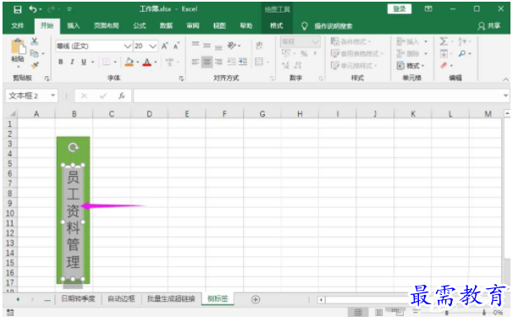Apply the fill color bucket
This screenshot has height=322, width=513.
click(x=130, y=62)
